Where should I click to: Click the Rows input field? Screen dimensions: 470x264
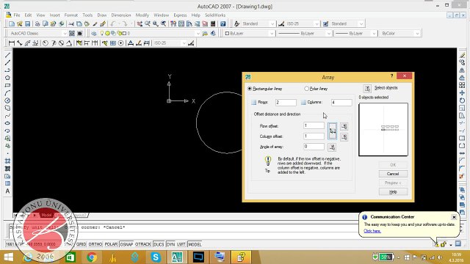[286, 103]
